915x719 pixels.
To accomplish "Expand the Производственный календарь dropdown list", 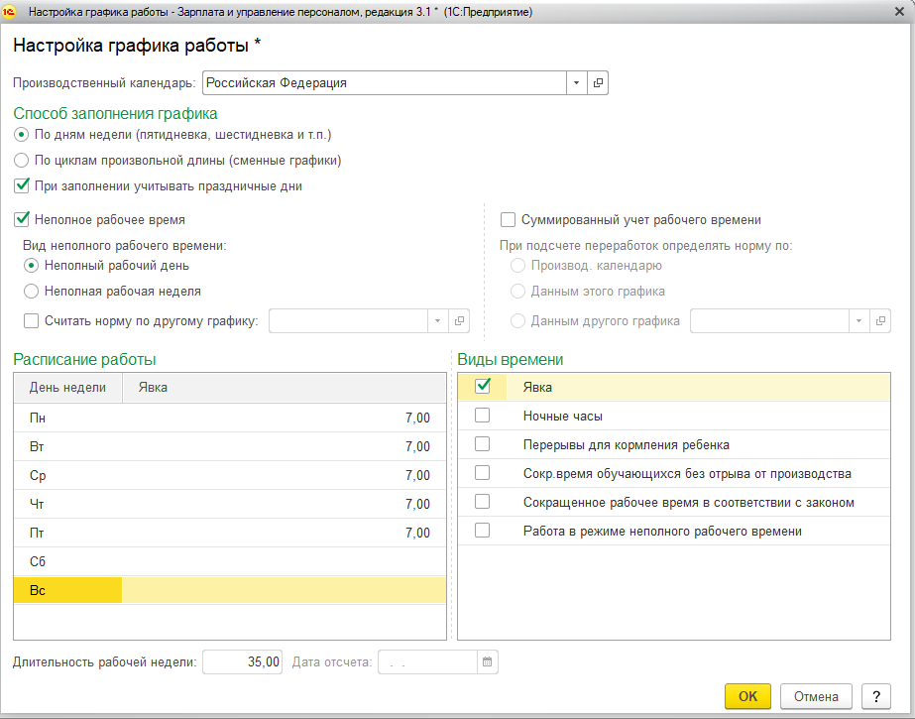I will coord(577,83).
